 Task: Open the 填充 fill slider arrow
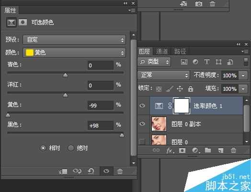[x=243, y=89]
